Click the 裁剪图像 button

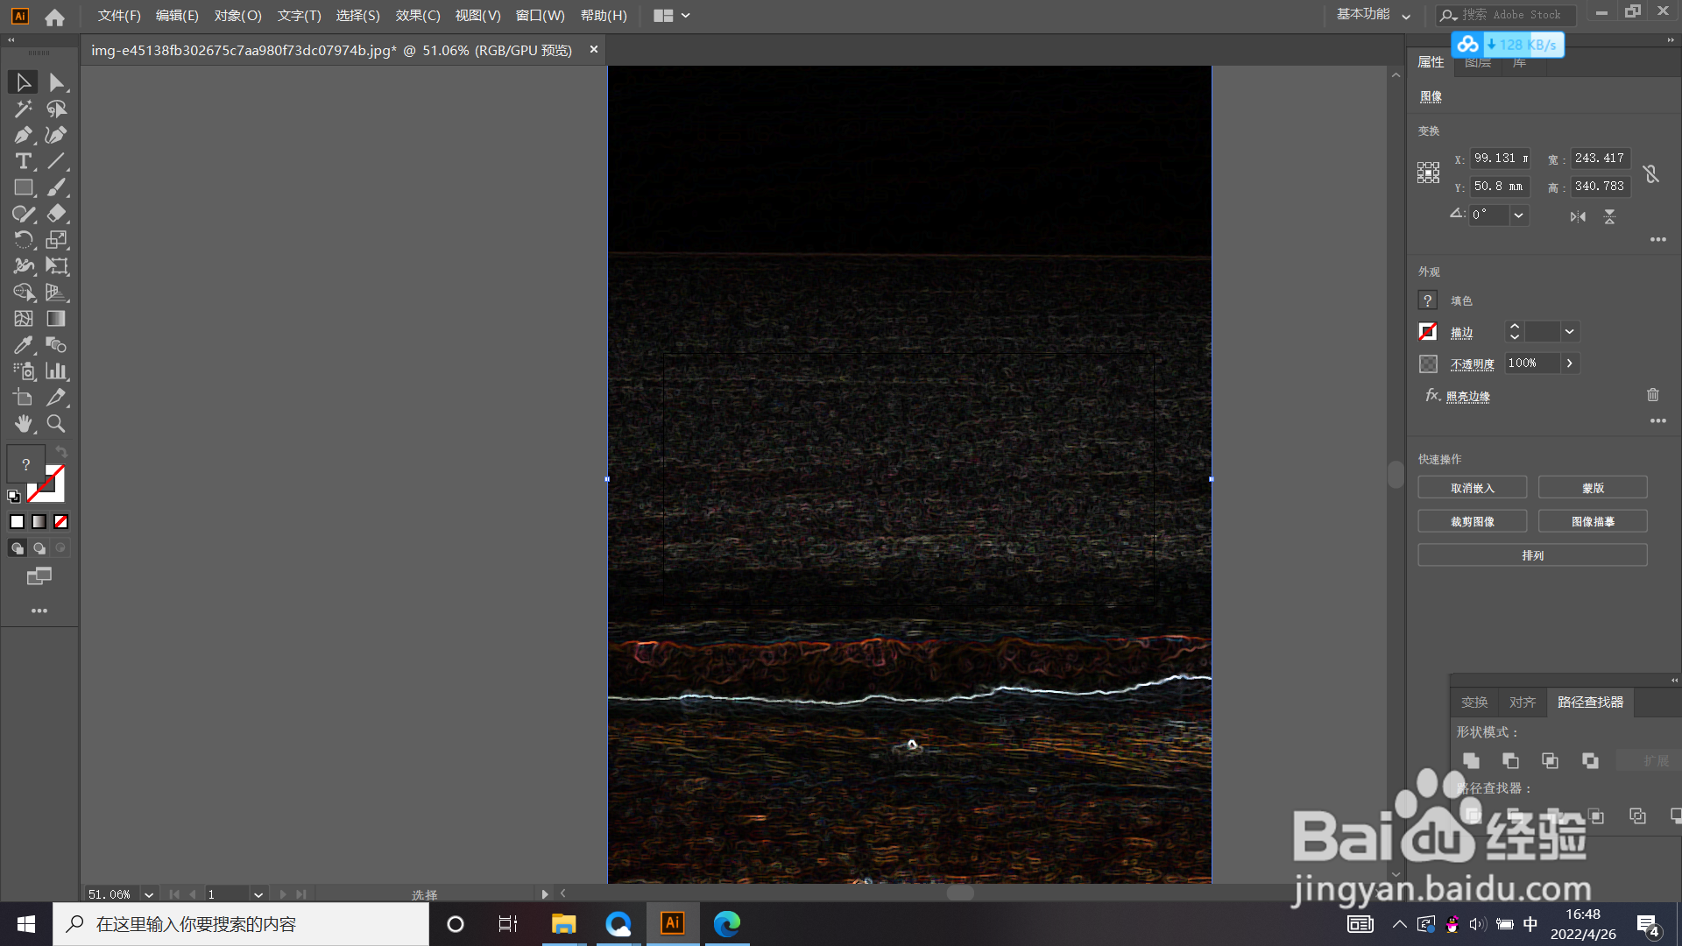click(1473, 521)
